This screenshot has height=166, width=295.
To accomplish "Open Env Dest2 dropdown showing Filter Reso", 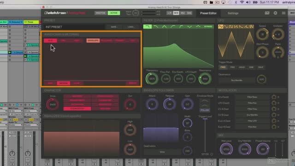I will [252, 97].
